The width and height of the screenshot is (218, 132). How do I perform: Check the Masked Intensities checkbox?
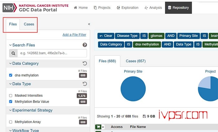(x=11, y=96)
